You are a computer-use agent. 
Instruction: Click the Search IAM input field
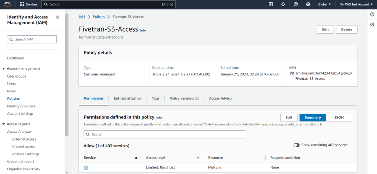(x=32, y=39)
